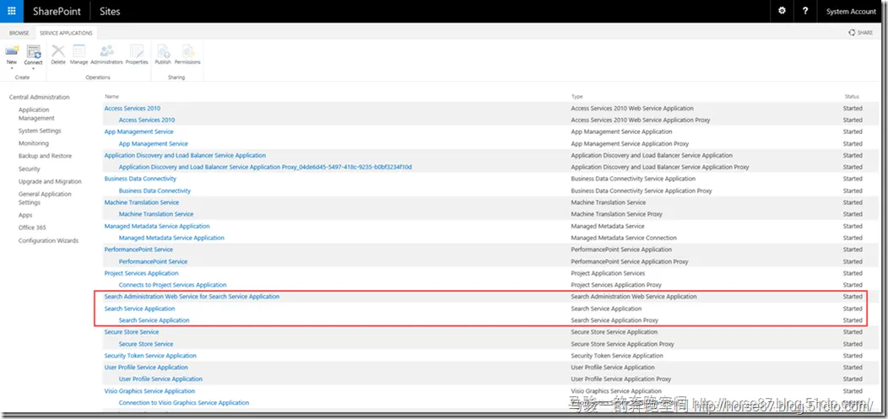Open Project Services Application
The width and height of the screenshot is (888, 419).
click(x=142, y=274)
